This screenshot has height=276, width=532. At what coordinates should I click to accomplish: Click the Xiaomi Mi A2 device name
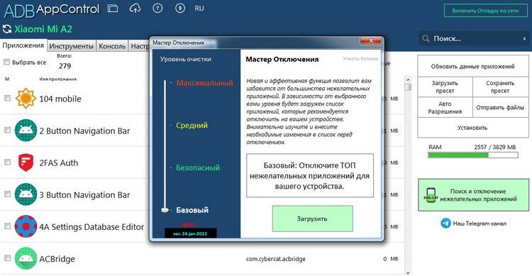click(x=43, y=29)
